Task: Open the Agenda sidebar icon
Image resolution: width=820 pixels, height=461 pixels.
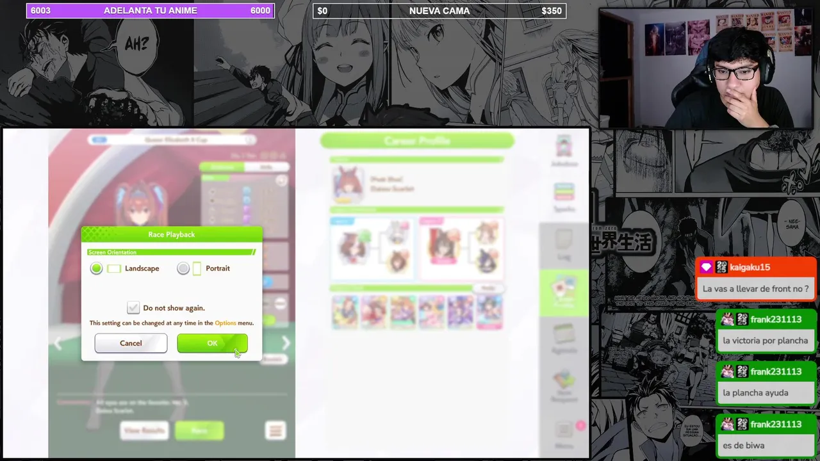Action: (564, 339)
